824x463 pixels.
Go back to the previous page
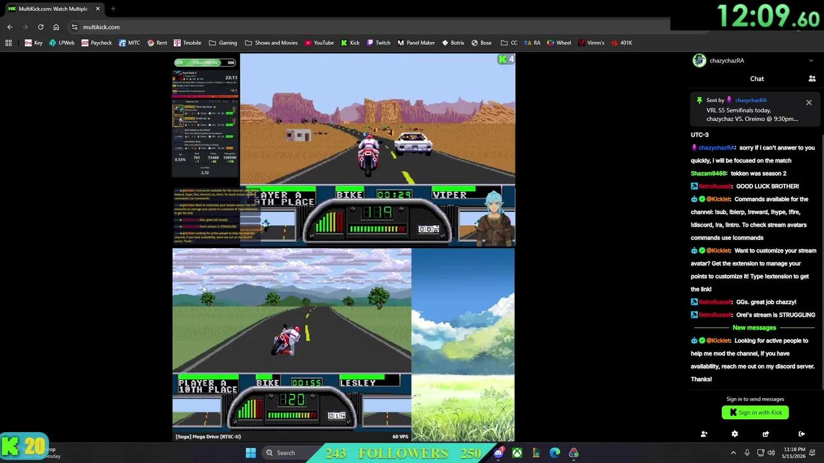tap(10, 27)
